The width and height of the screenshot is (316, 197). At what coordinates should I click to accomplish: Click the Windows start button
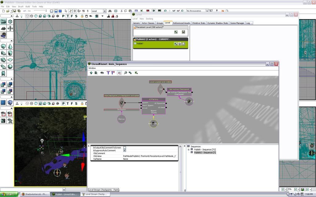coord(9,194)
